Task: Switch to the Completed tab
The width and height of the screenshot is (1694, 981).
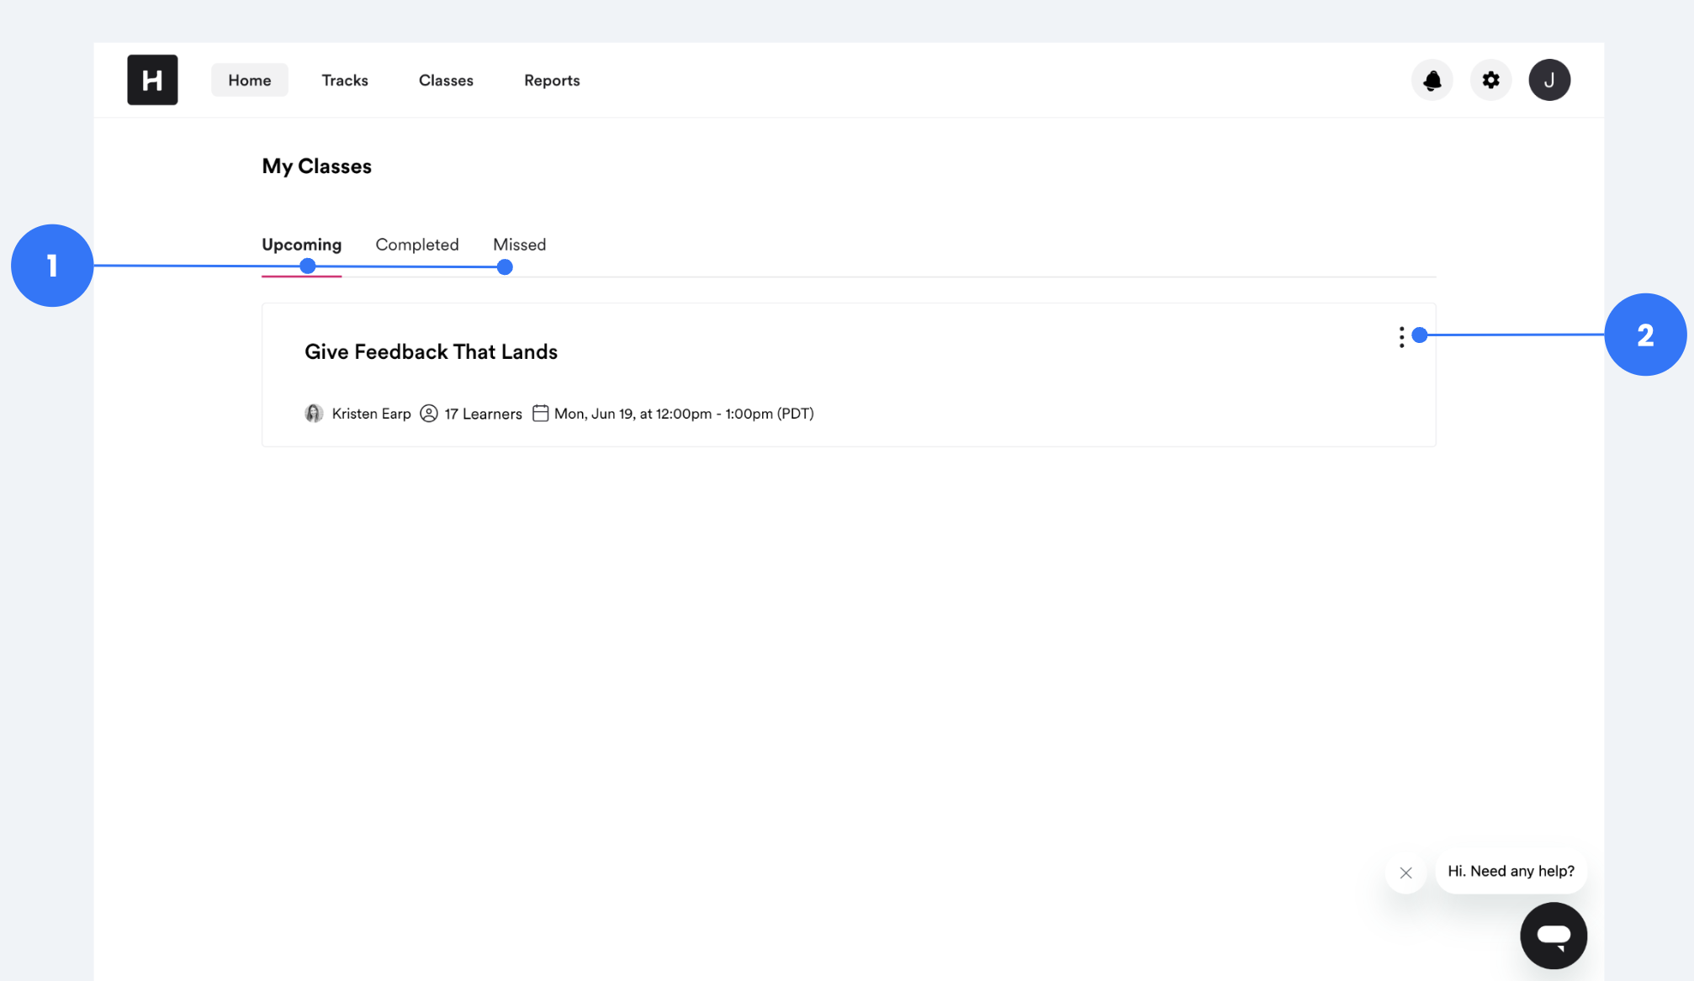Action: 417,245
